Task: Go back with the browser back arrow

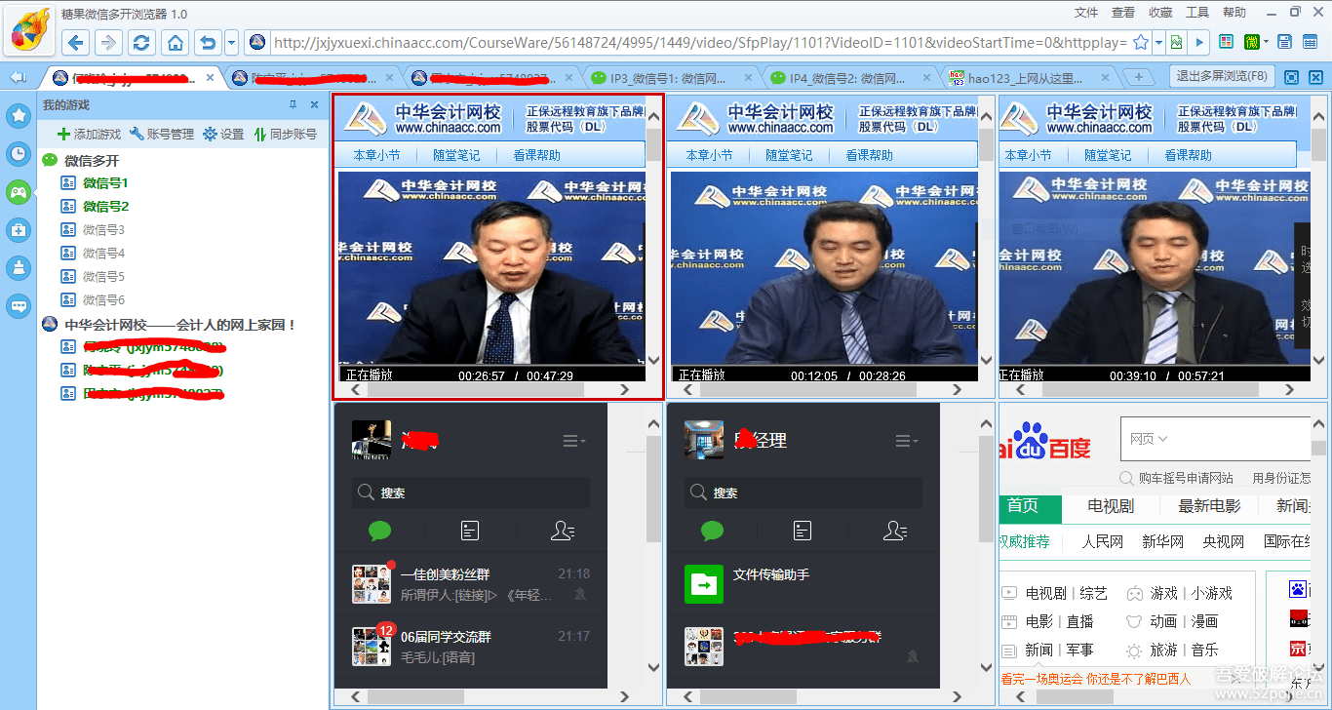Action: click(x=77, y=42)
